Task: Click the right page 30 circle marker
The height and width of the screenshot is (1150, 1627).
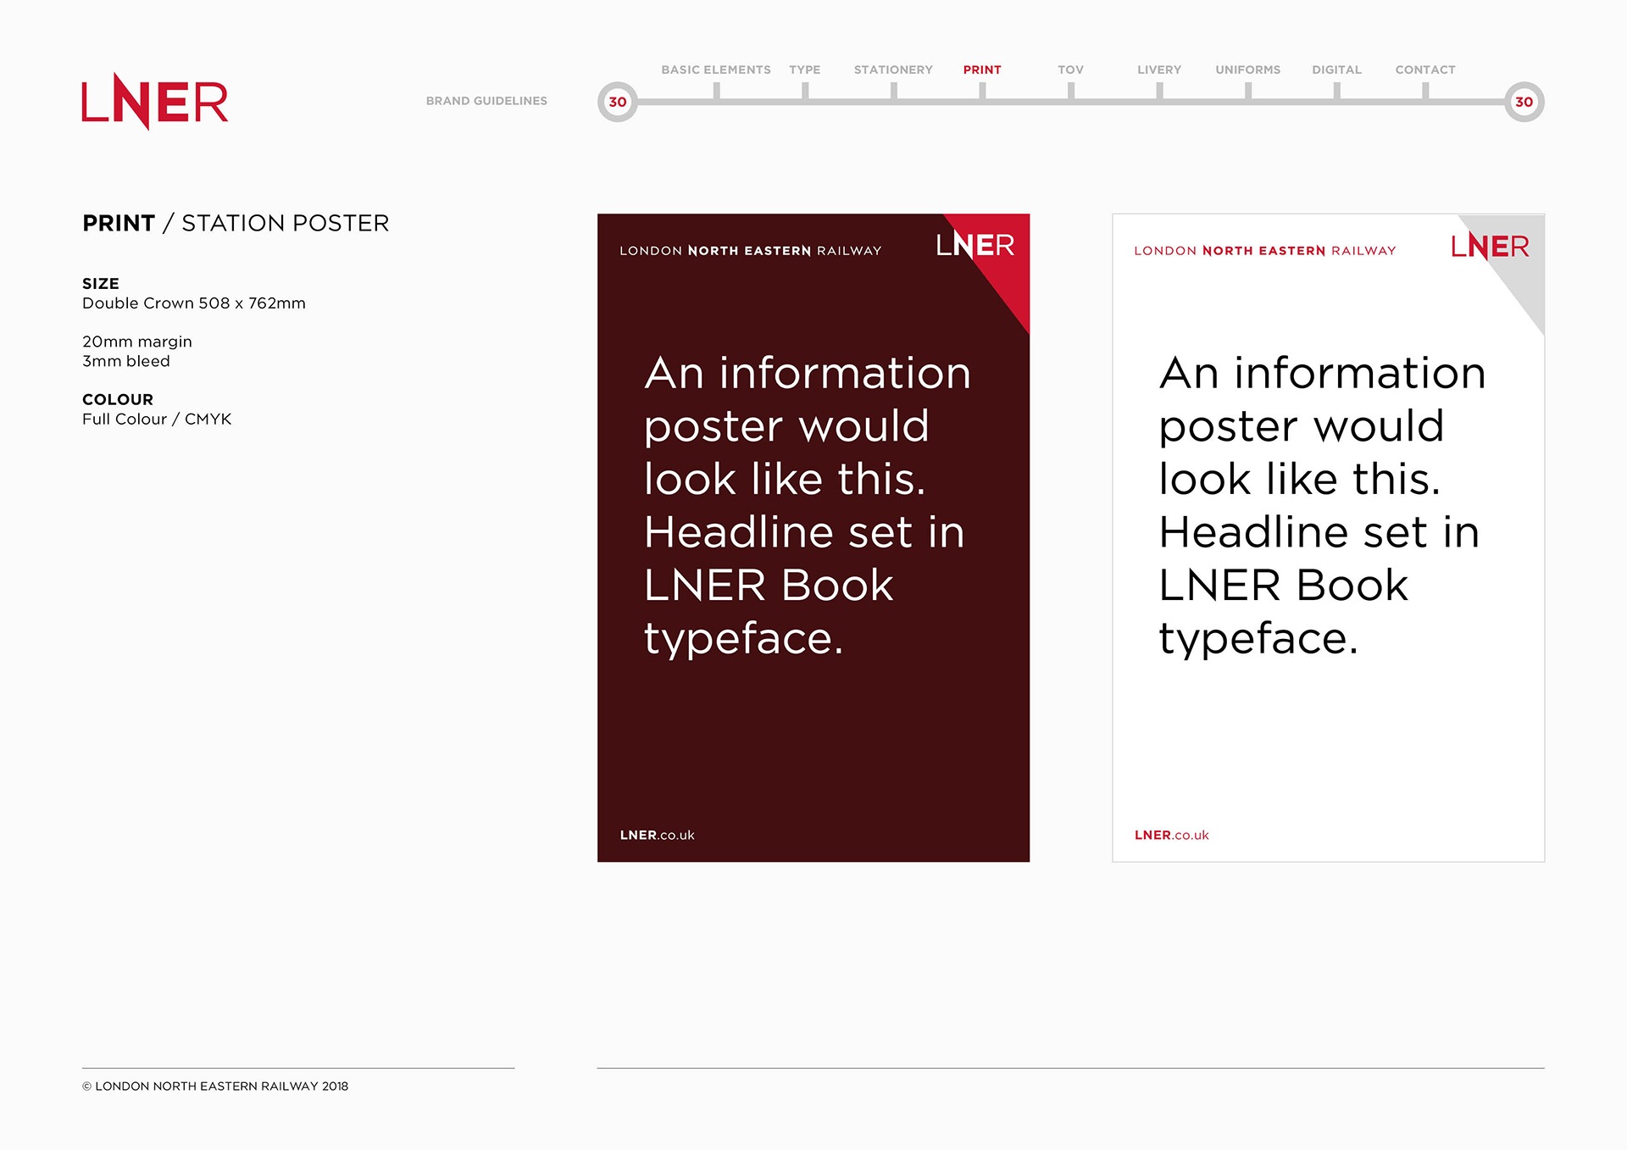Action: tap(1524, 102)
